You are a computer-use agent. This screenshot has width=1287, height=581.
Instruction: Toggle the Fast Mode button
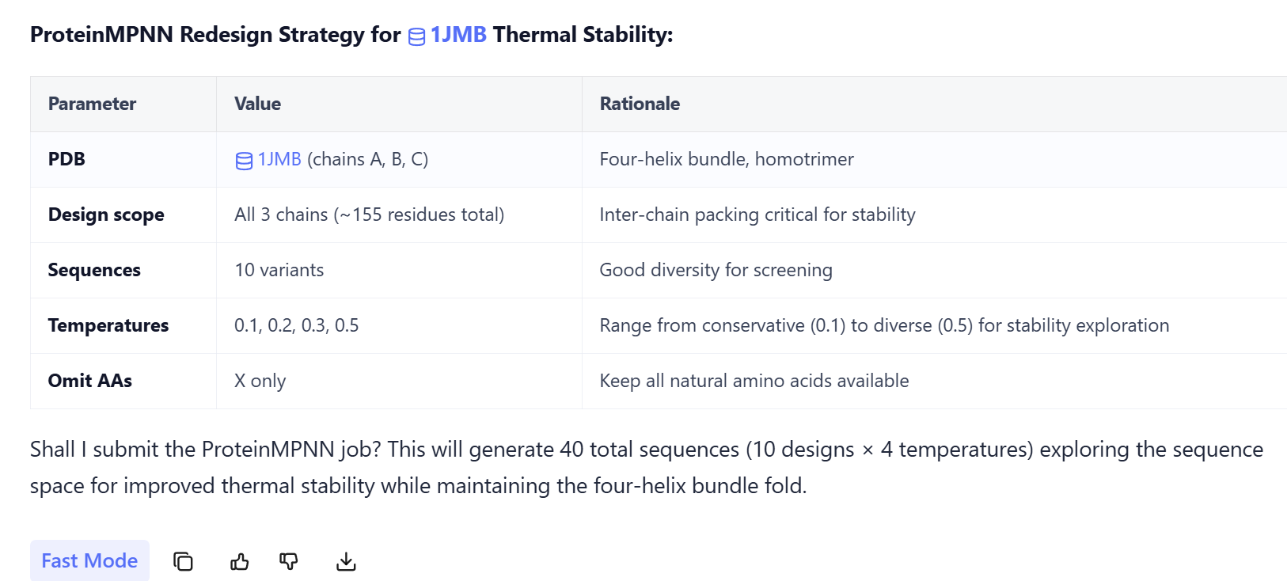[x=89, y=560]
